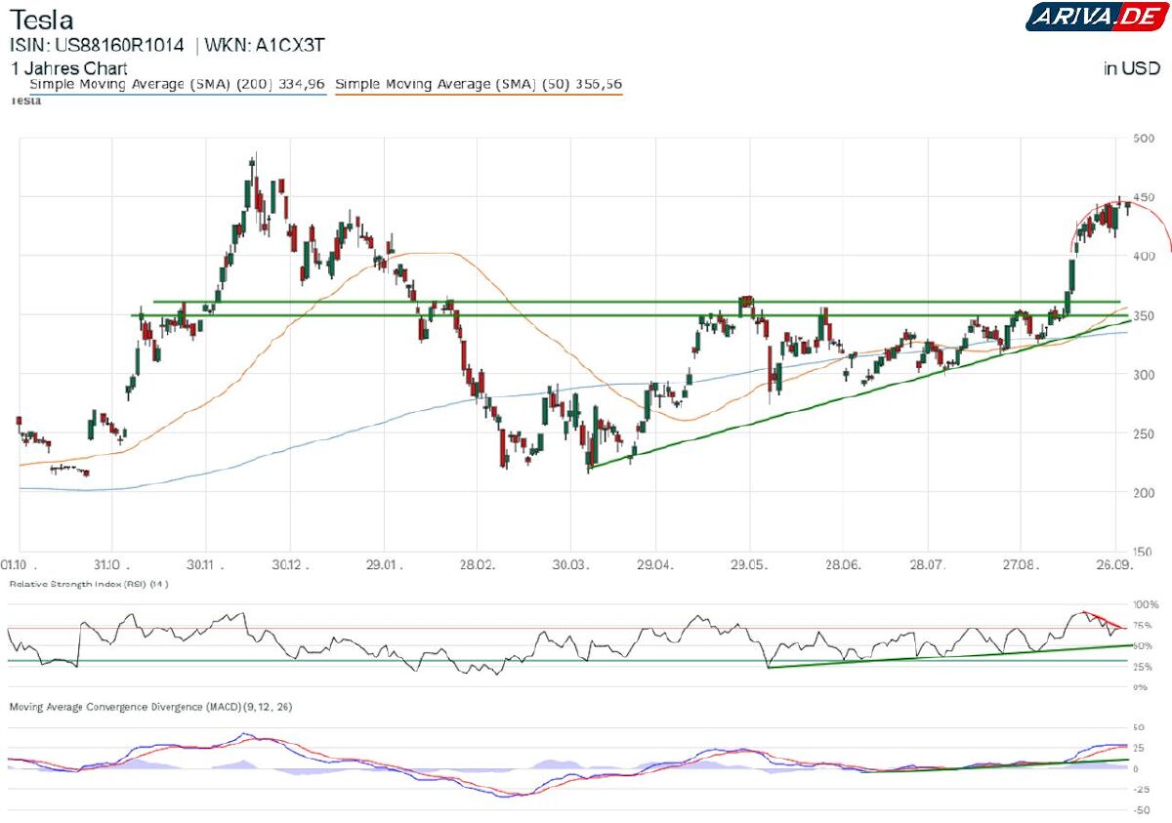Click the SMA (200) 334,96 legend entry
Viewport: 1172px width, 823px height.
click(x=177, y=85)
